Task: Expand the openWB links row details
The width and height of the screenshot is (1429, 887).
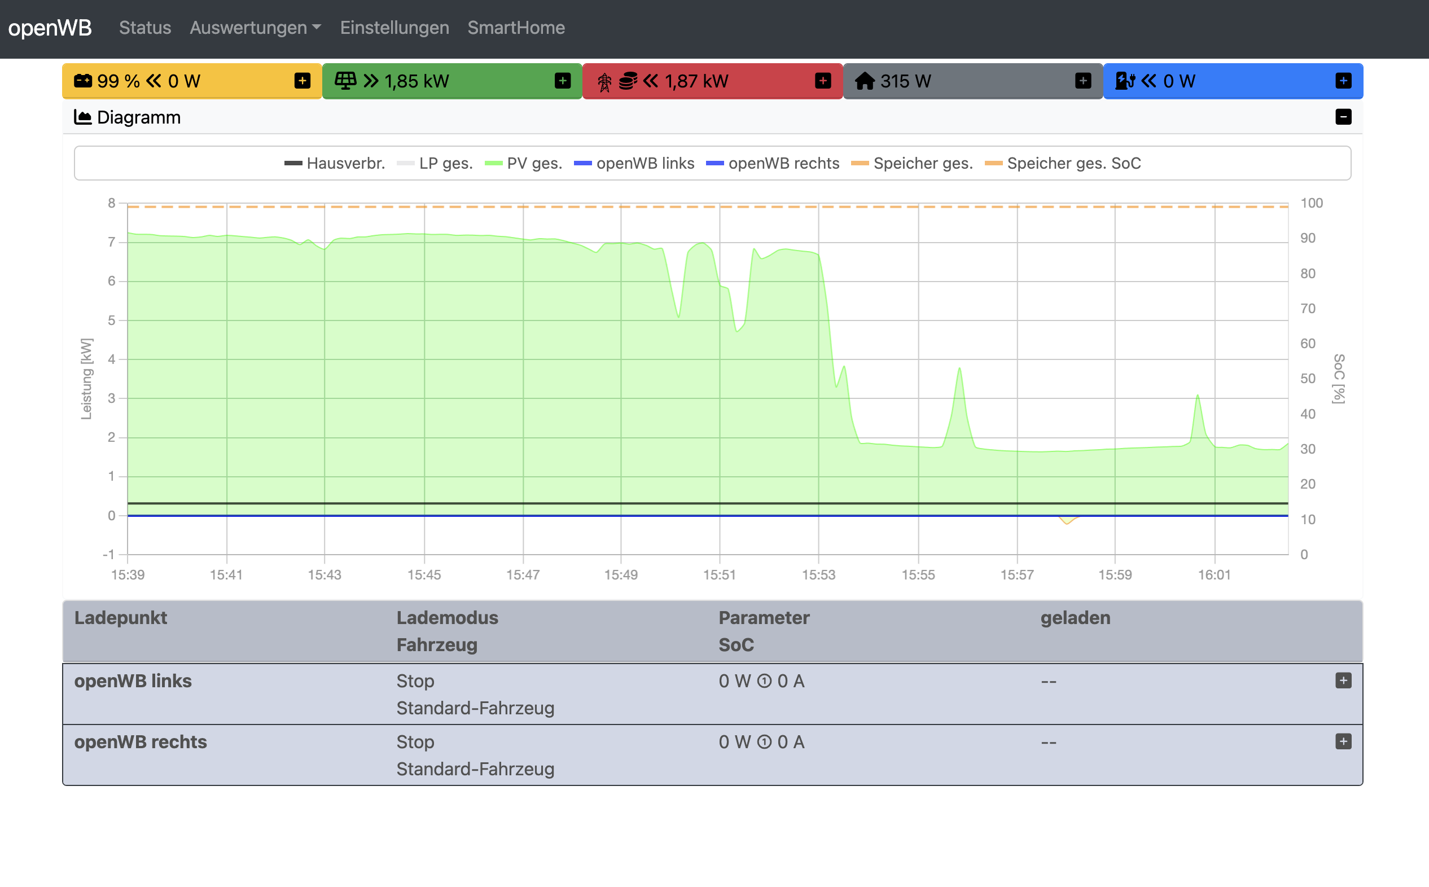Action: point(1343,680)
